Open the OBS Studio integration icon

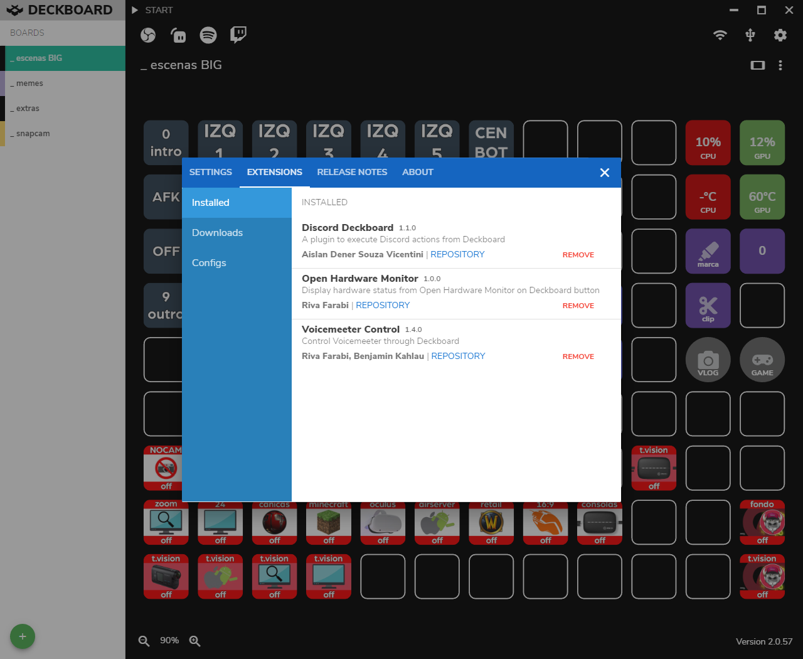pos(148,35)
